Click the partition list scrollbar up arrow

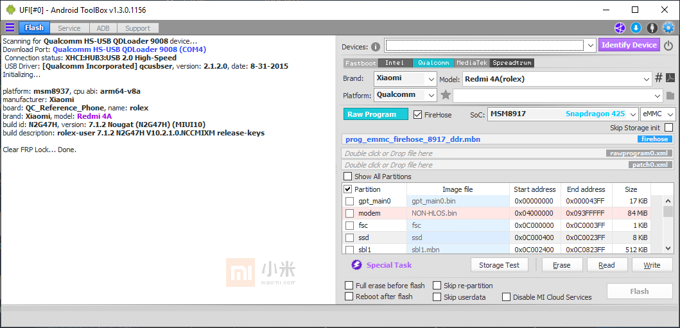click(x=668, y=200)
